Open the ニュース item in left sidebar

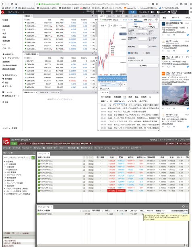(7, 92)
